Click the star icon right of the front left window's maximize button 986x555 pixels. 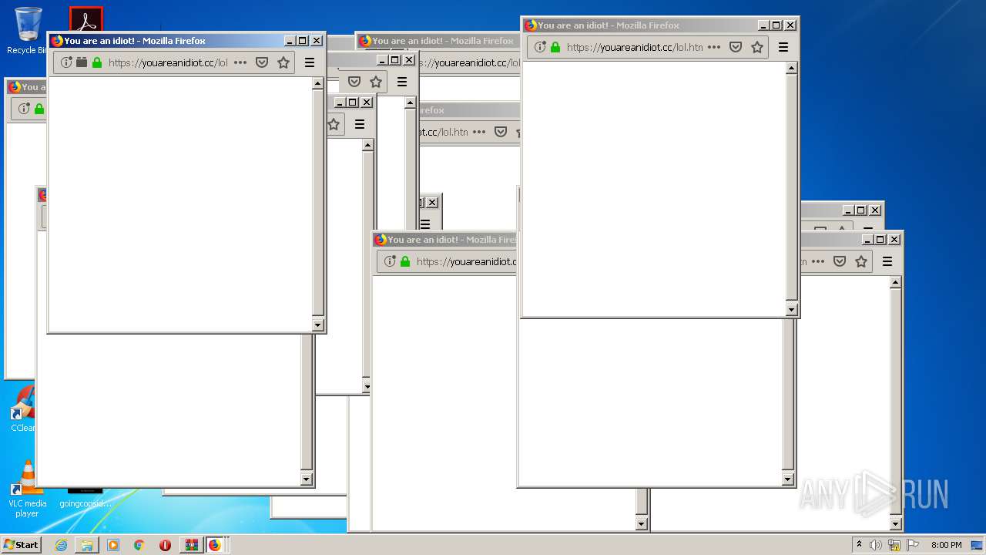(x=376, y=81)
